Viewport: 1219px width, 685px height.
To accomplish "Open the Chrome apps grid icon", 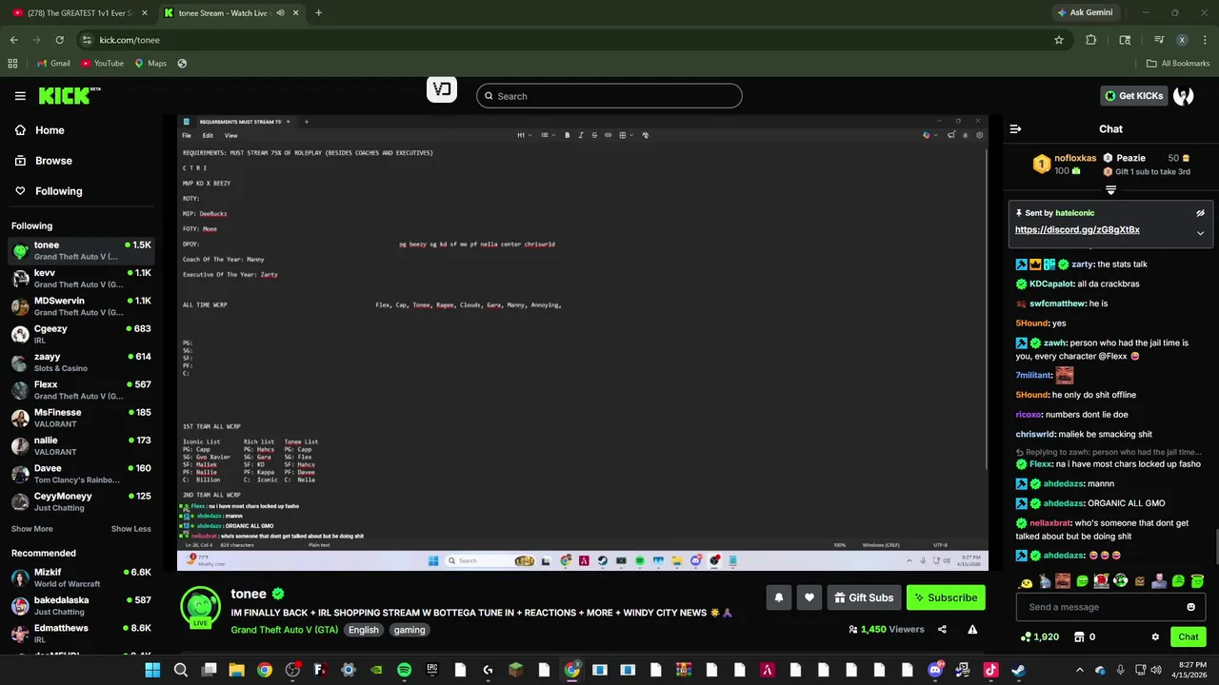I will (12, 64).
